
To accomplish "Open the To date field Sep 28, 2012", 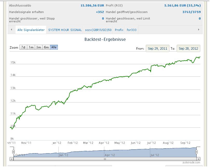I will tap(188, 49).
